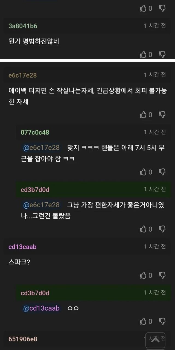Downvote the 뭔가 평범하진않네 comment
Viewport: 175px width, 350px height.
[162, 55]
